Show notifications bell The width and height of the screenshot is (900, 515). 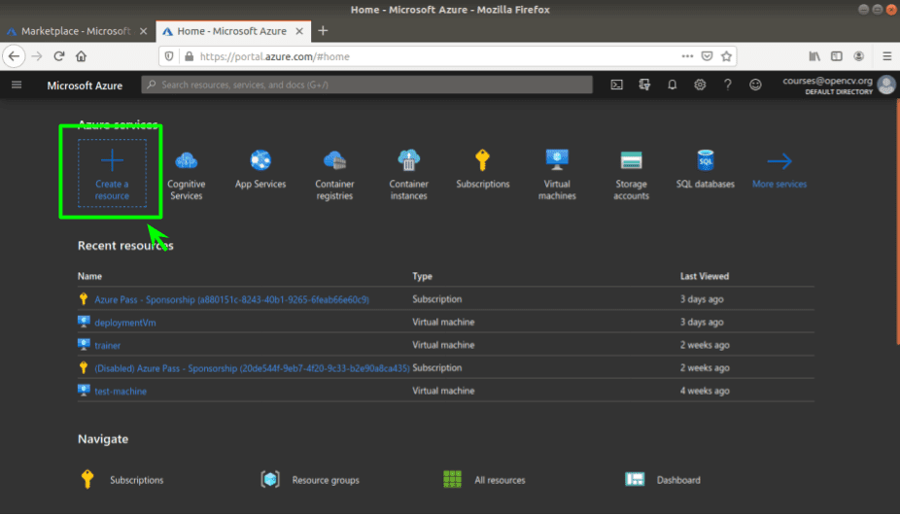673,85
